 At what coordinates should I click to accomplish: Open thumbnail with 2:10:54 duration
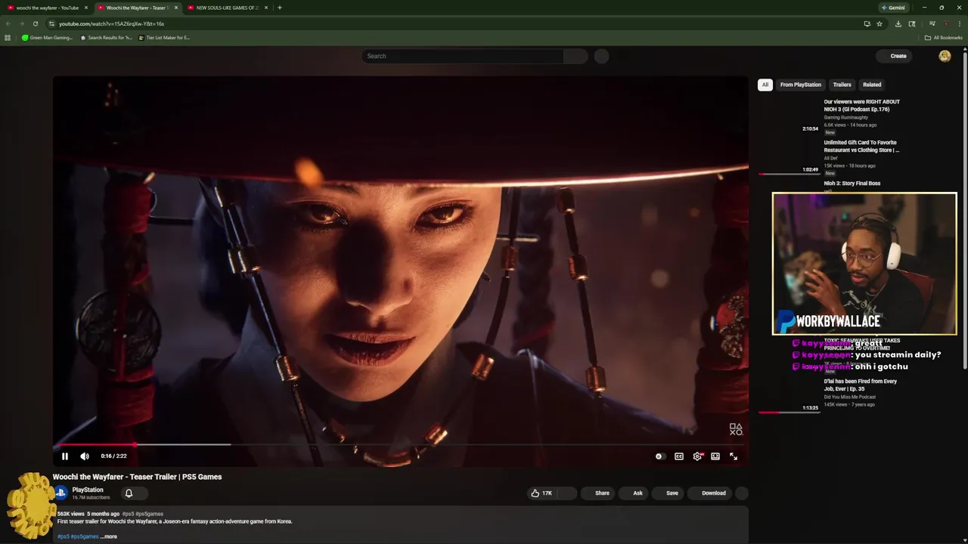pyautogui.click(x=790, y=115)
